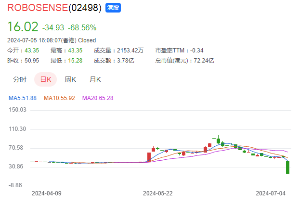Click the stock code (02498)
The width and height of the screenshot is (299, 205).
[x=85, y=8]
